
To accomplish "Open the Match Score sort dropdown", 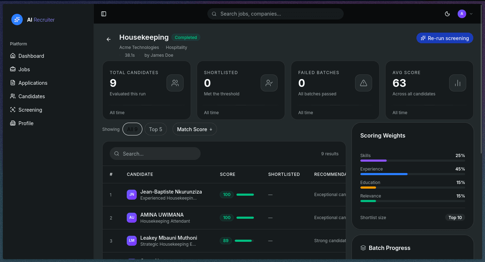I will click(195, 129).
